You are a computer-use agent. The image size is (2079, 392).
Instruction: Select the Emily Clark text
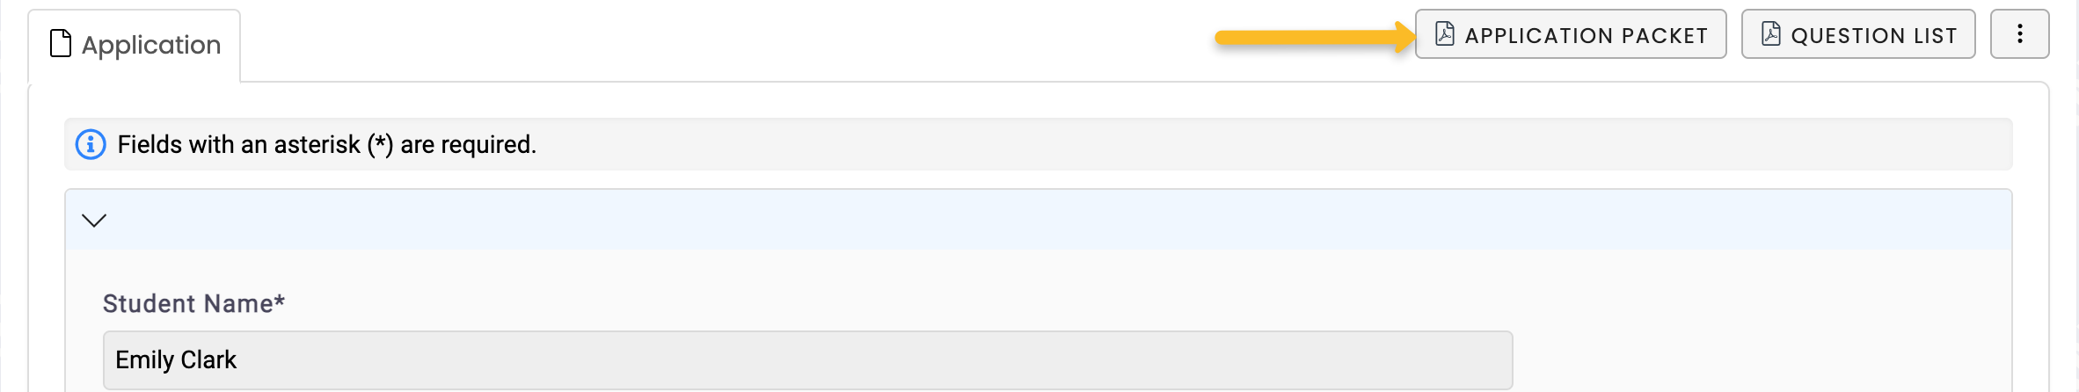pyautogui.click(x=176, y=360)
